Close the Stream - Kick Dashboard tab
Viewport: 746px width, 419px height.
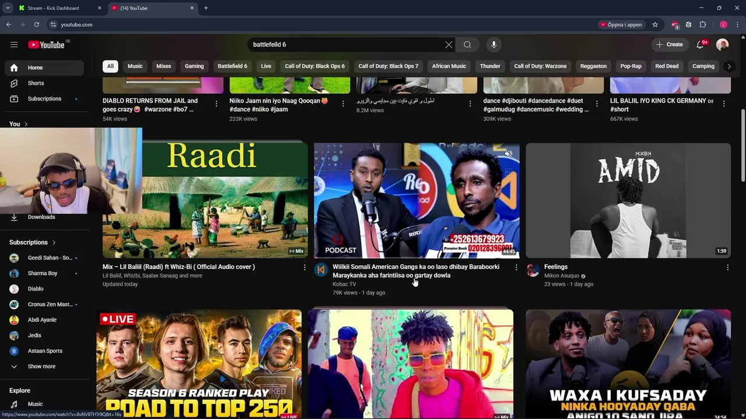[x=99, y=8]
